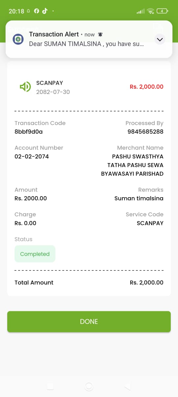
Task: Tap the Facebook icon in status bar
Action: (37, 11)
